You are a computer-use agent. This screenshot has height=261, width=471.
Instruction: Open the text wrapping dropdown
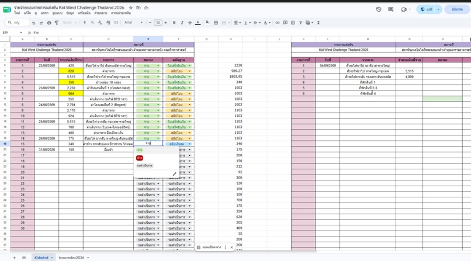coord(257,23)
